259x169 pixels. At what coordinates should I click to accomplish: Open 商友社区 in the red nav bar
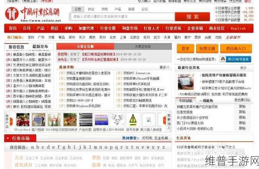pos(217,28)
